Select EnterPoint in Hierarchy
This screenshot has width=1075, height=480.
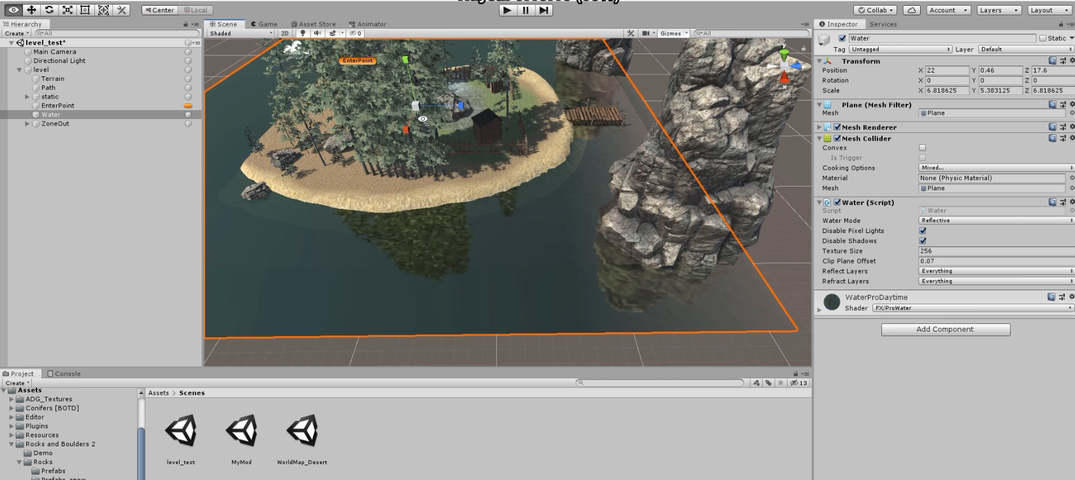(x=58, y=106)
